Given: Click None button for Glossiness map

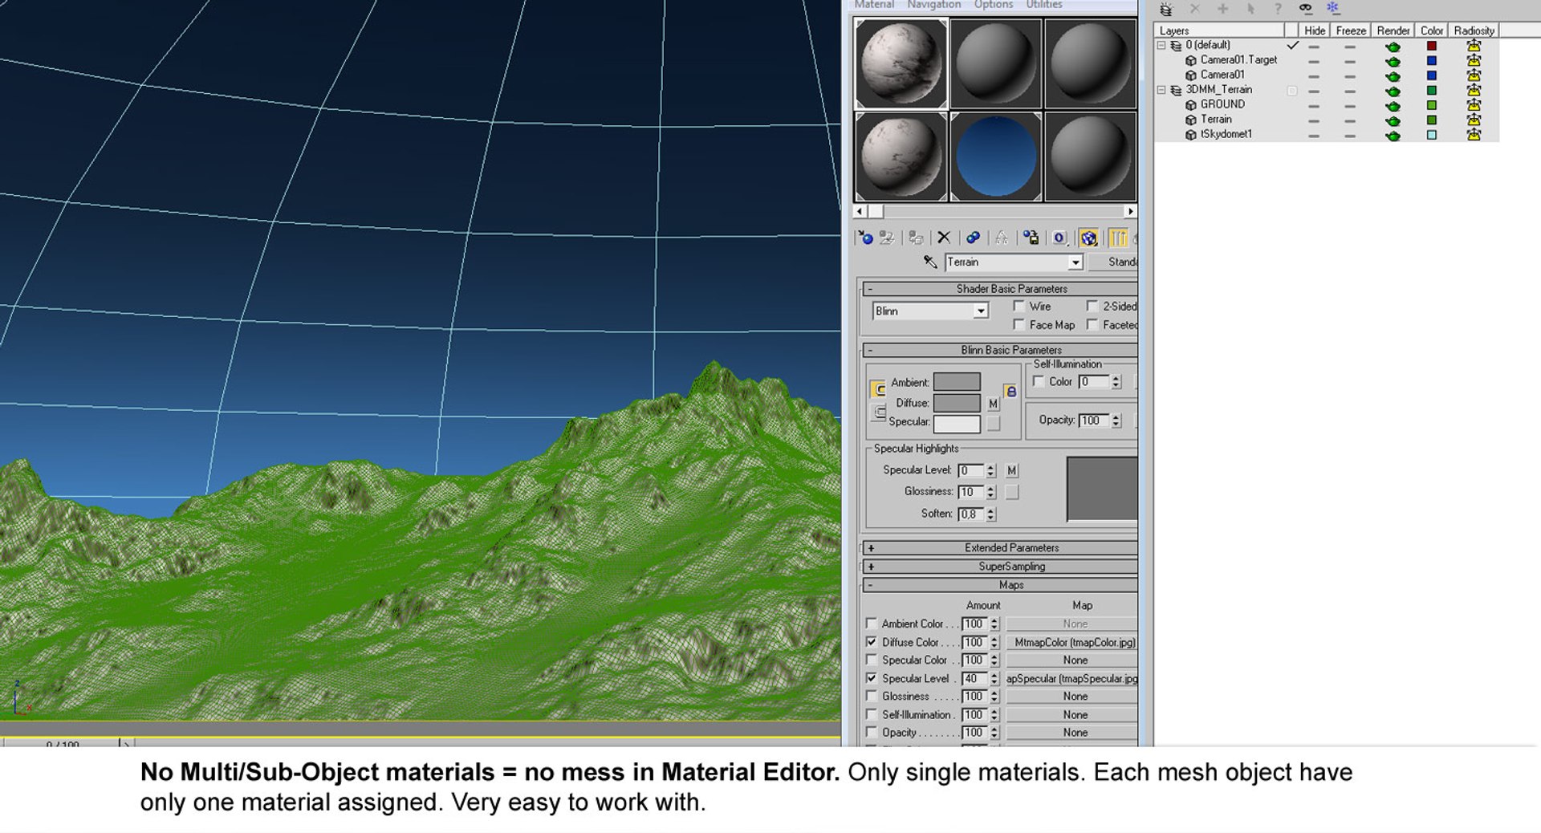Looking at the screenshot, I should point(1072,697).
